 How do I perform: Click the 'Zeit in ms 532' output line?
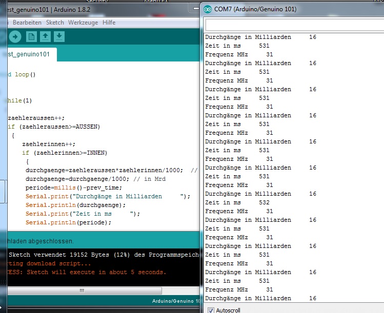click(237, 203)
